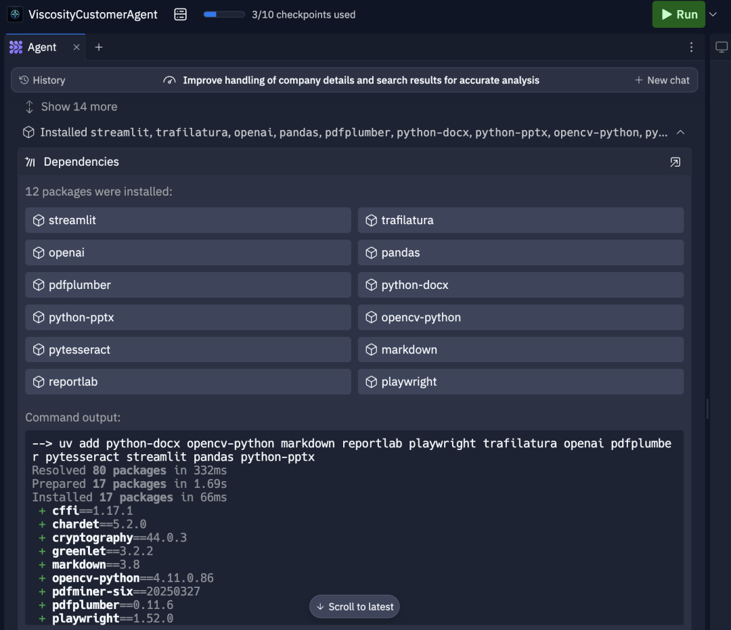Add a new tab with plus
Image resolution: width=731 pixels, height=630 pixels.
point(99,47)
